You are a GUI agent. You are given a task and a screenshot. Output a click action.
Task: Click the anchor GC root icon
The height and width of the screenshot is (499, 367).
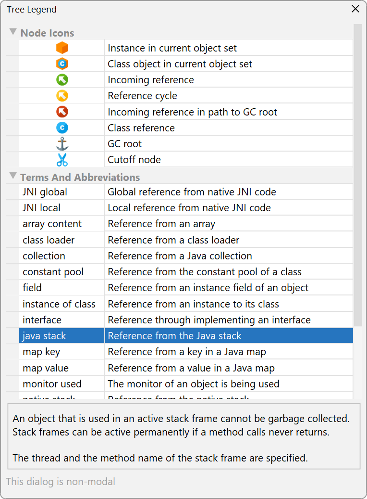pos(62,143)
